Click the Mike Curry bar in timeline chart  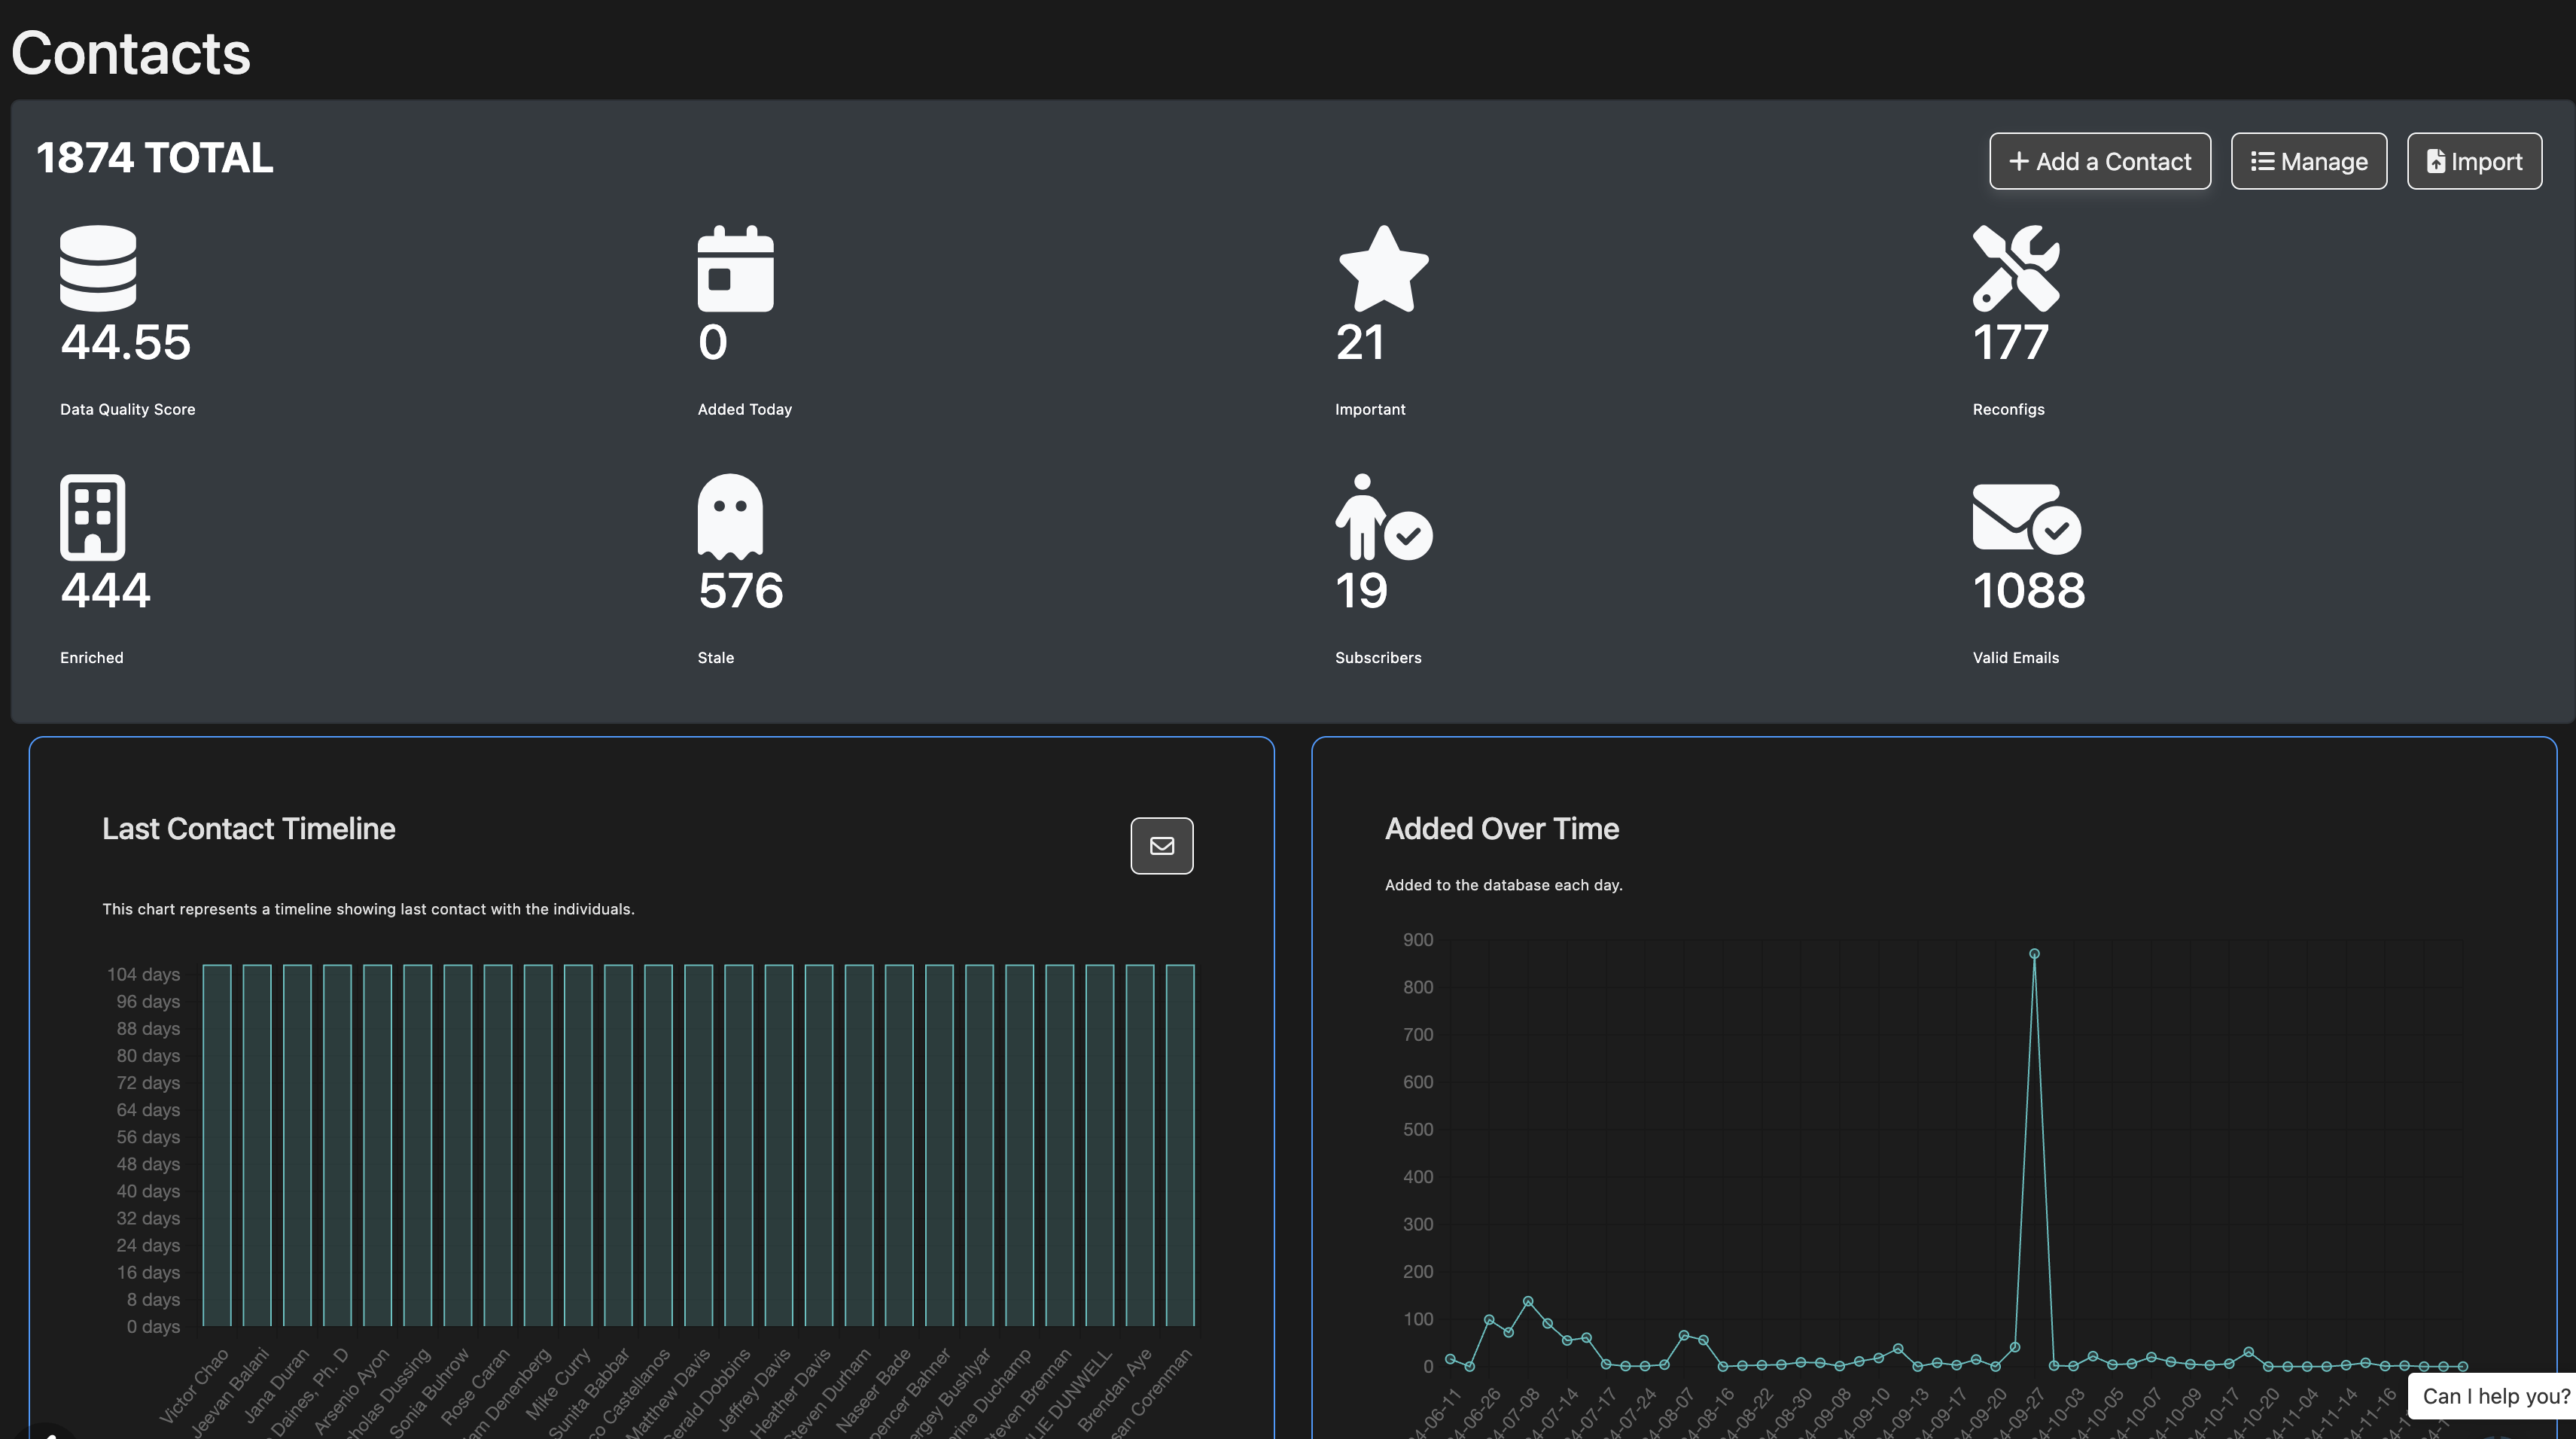click(x=578, y=1145)
